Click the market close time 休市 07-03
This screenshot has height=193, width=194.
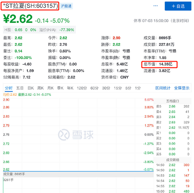pos(161,21)
